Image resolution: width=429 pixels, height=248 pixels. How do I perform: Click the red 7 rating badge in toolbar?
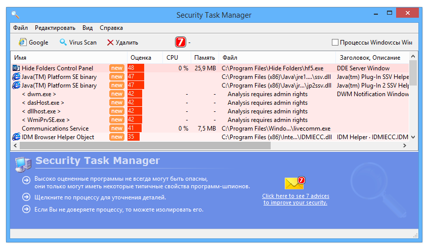pyautogui.click(x=181, y=42)
